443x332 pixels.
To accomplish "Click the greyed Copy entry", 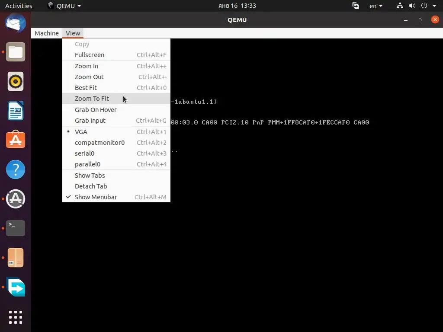I will 116,44.
